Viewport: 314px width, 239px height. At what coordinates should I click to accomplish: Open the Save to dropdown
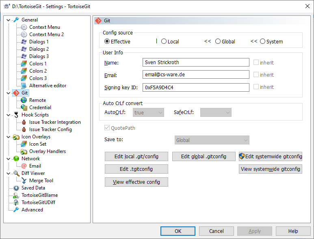click(212, 140)
